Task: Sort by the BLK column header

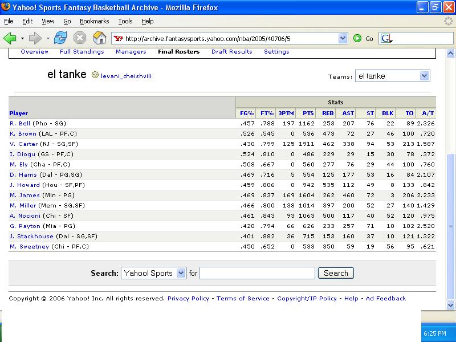Action: pos(388,113)
